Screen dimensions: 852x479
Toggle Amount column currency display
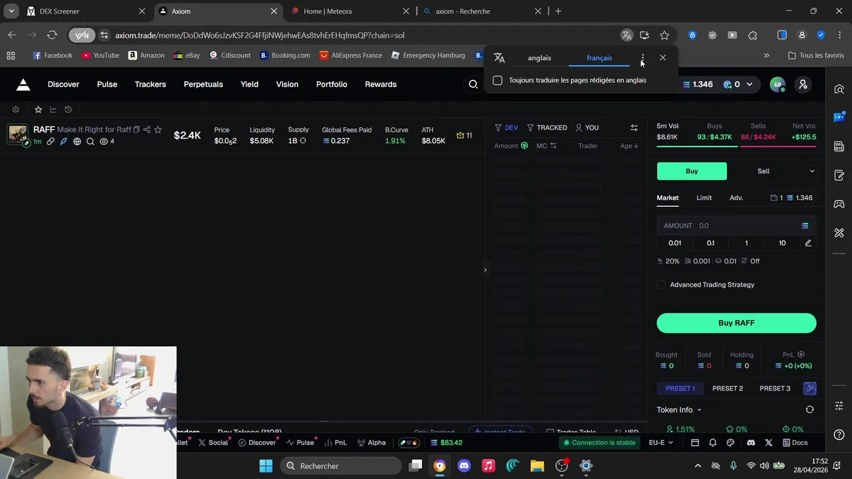pyautogui.click(x=525, y=146)
